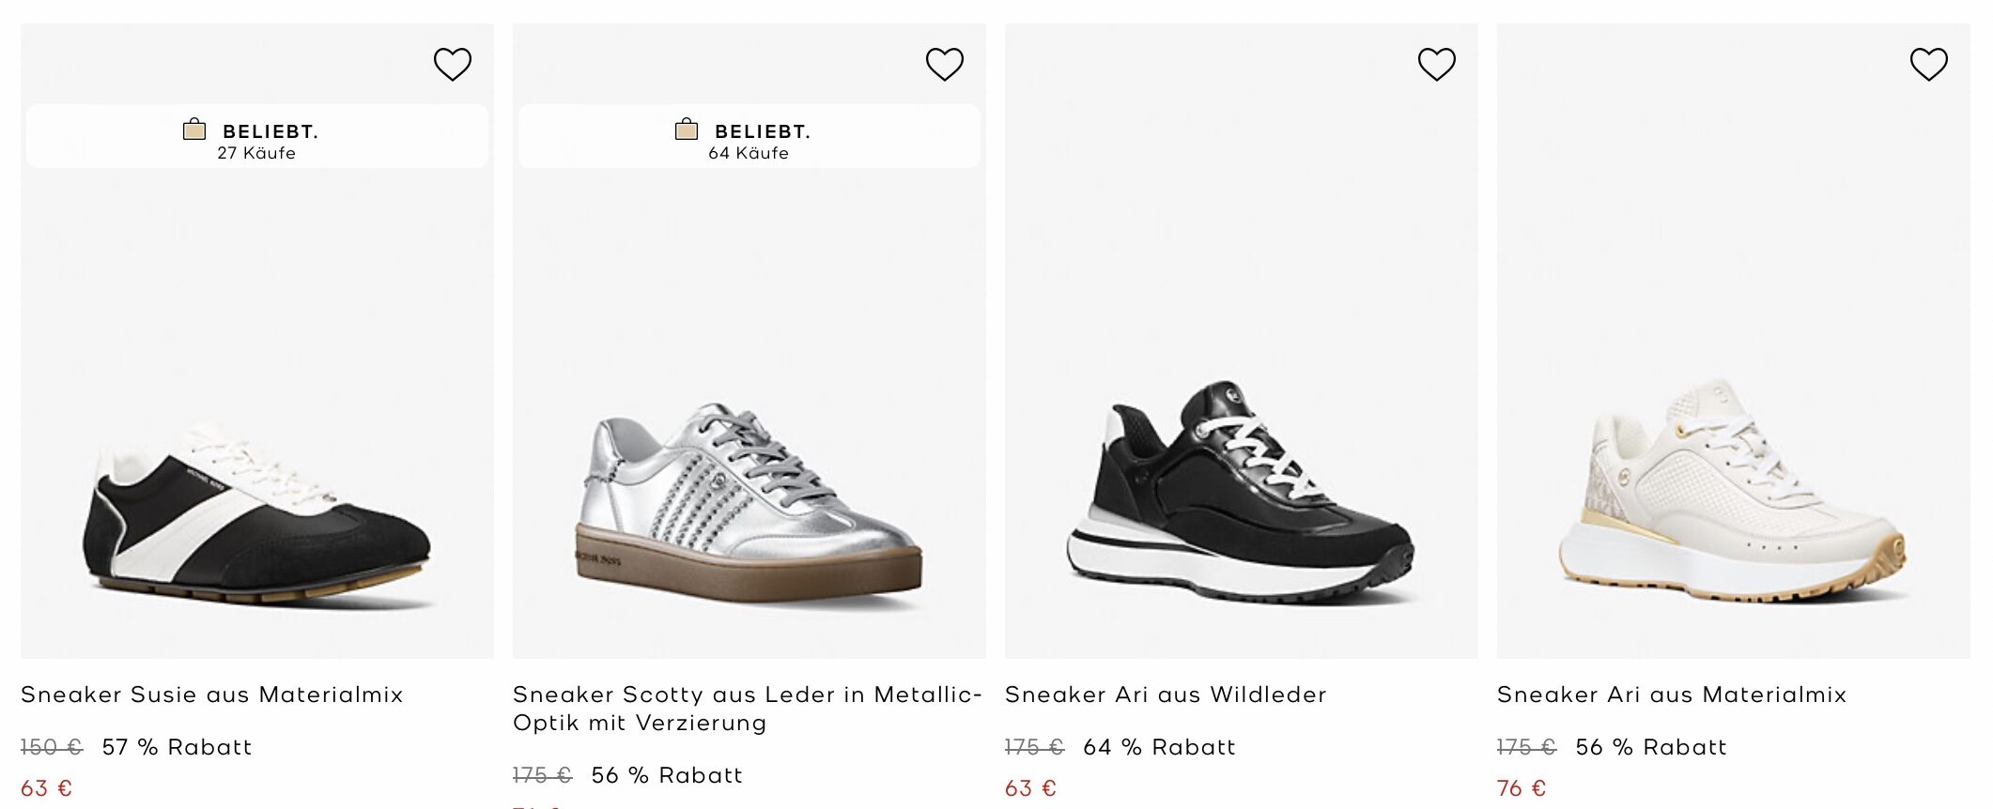Favorite the silver Sneaker Scotty with heart

[944, 65]
